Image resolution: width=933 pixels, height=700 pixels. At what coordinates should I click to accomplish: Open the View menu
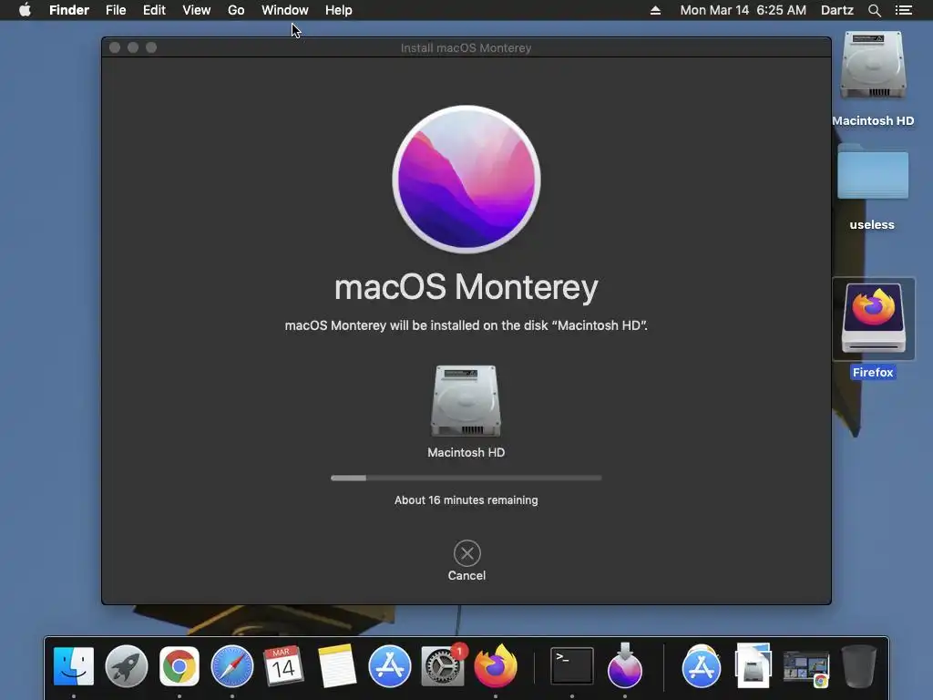(197, 10)
